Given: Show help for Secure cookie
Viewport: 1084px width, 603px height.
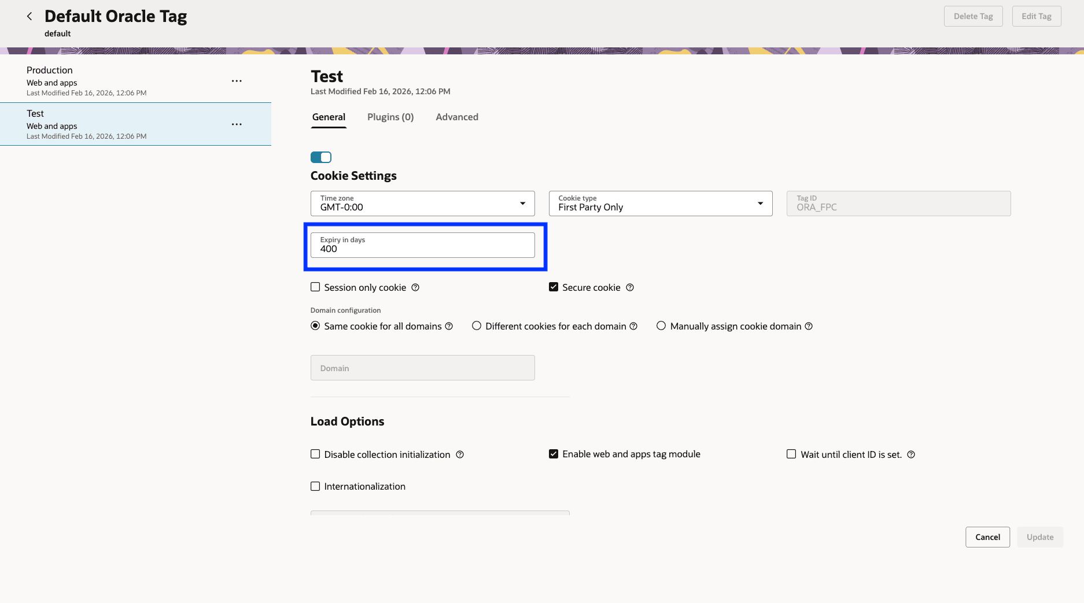Looking at the screenshot, I should (x=630, y=287).
